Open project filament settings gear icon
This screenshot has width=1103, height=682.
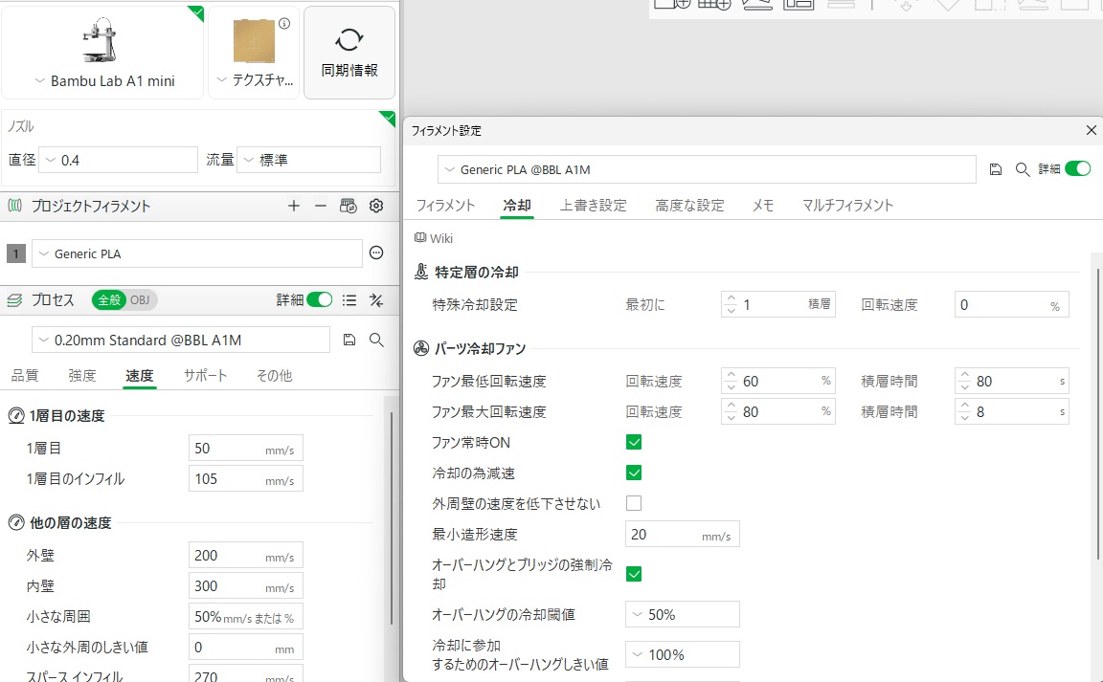click(376, 206)
